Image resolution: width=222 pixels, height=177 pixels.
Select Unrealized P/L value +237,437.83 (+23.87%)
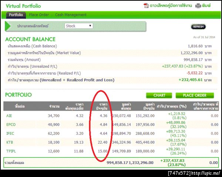click(x=182, y=66)
